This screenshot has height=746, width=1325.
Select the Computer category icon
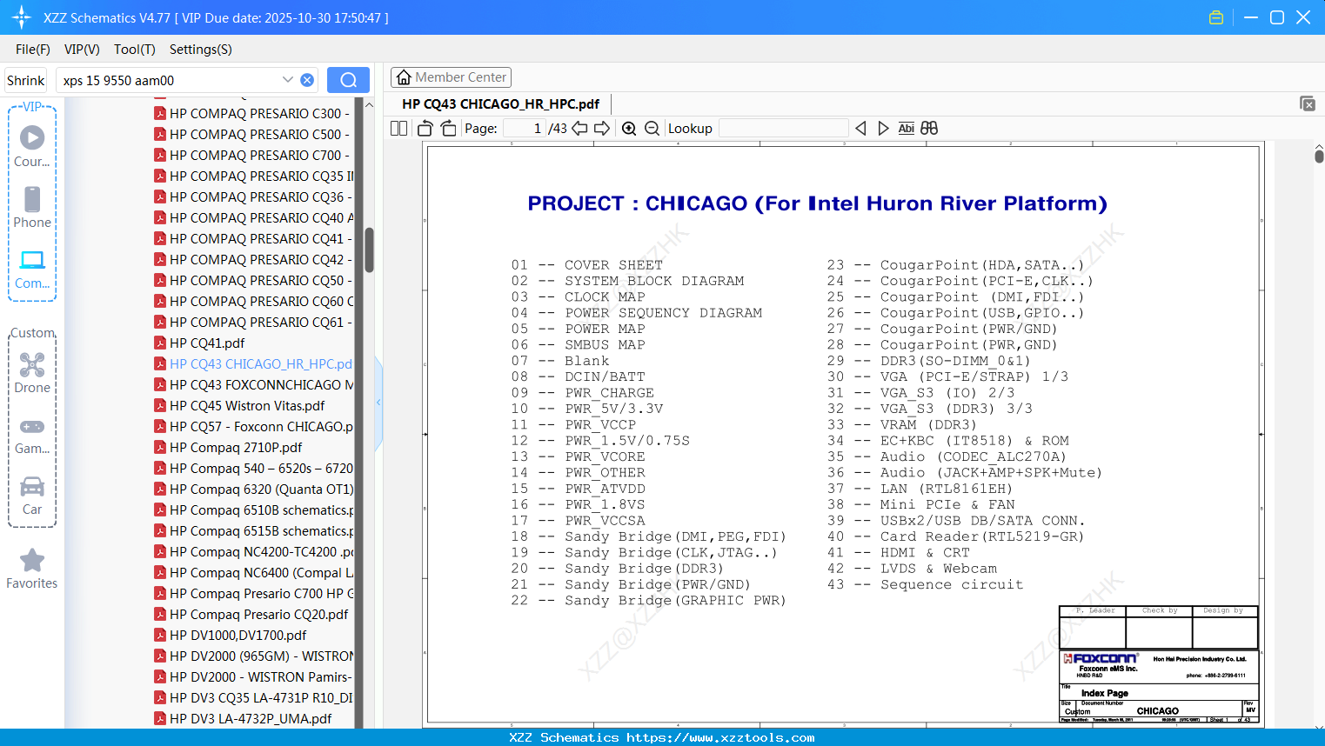(x=32, y=269)
